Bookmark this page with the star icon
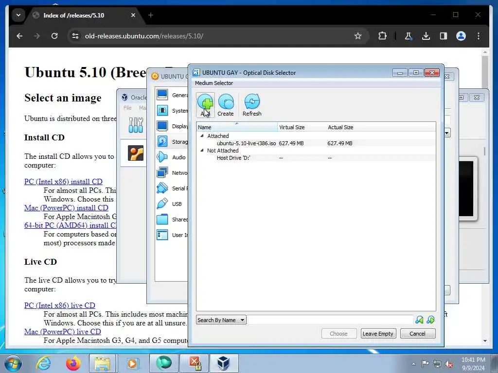This screenshot has width=498, height=373. coord(358,36)
